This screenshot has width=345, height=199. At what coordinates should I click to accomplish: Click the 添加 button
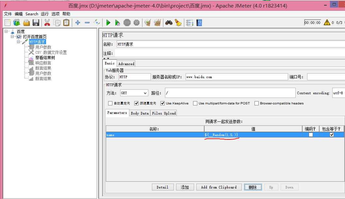coord(185,187)
